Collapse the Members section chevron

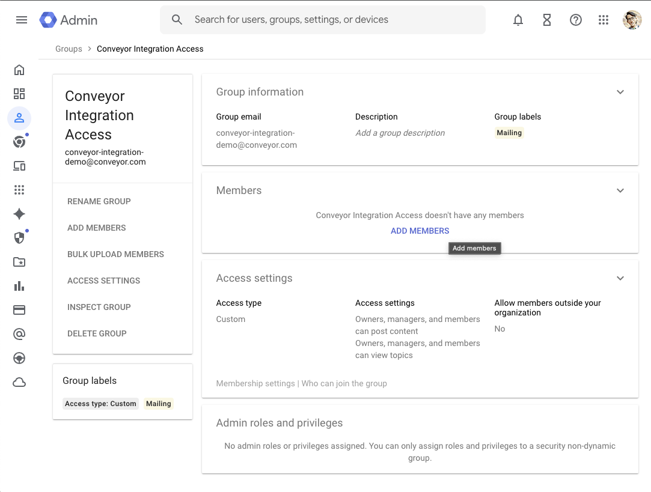tap(620, 190)
